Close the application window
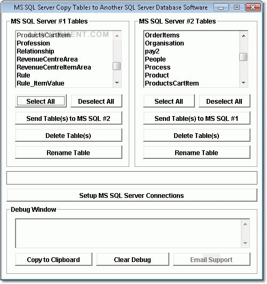267x284 pixels. pos(253,7)
